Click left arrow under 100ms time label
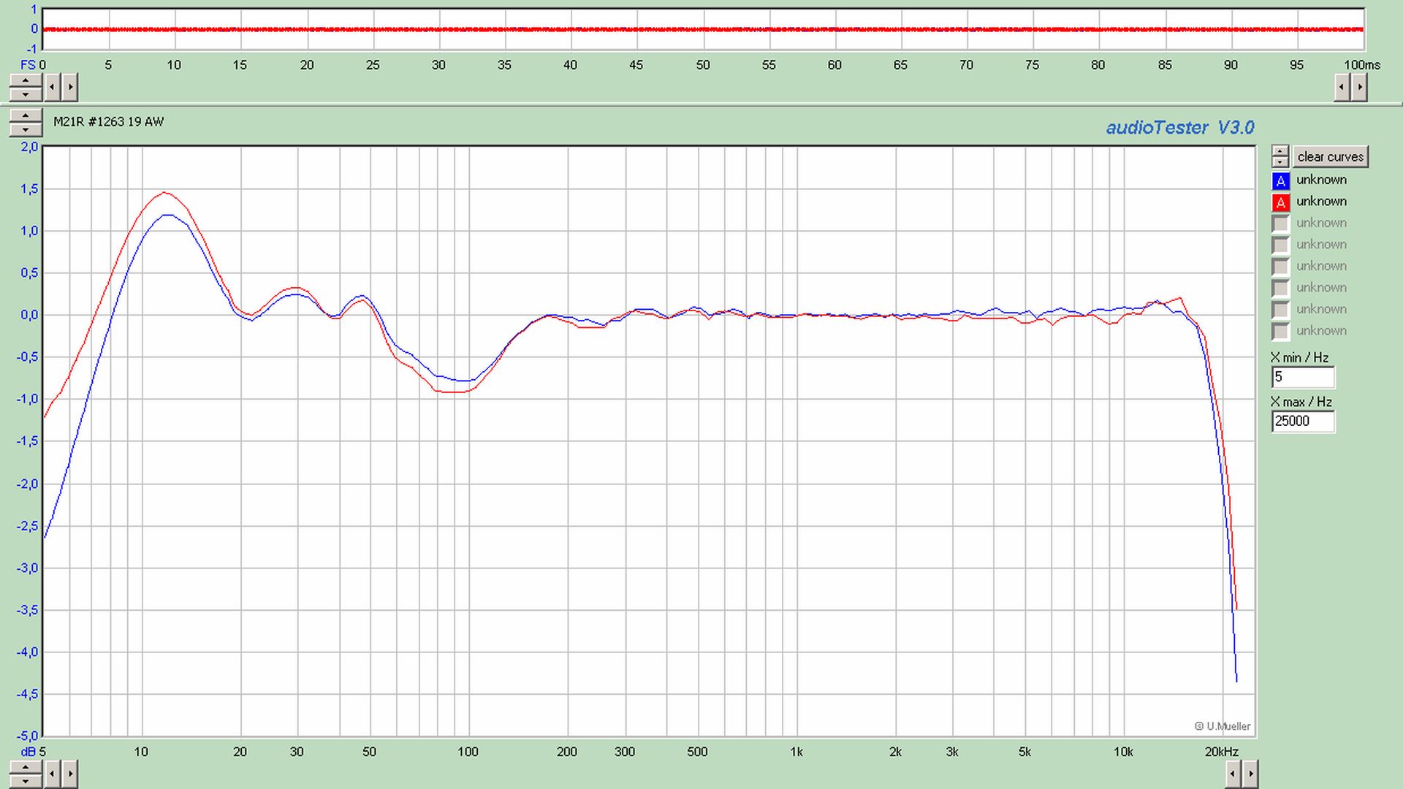Image resolution: width=1403 pixels, height=789 pixels. [1342, 88]
